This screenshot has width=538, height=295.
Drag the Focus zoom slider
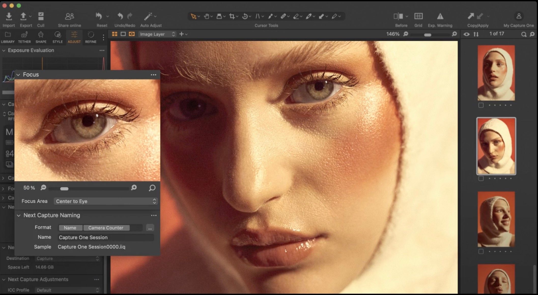click(64, 188)
